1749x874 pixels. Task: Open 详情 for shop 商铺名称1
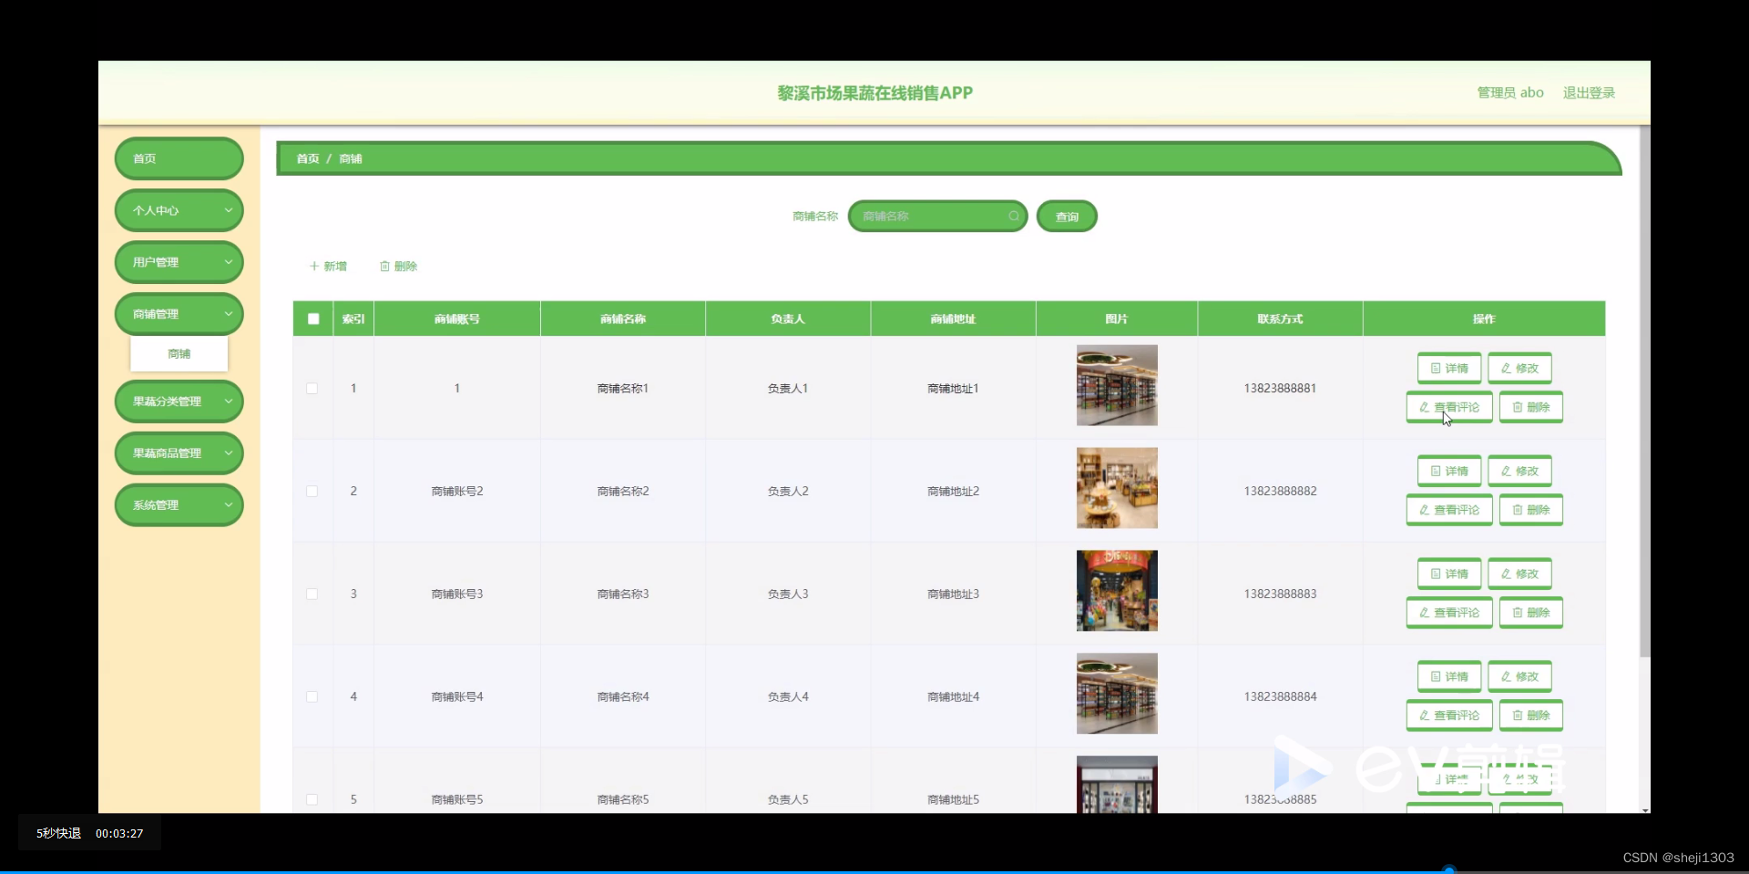point(1447,368)
